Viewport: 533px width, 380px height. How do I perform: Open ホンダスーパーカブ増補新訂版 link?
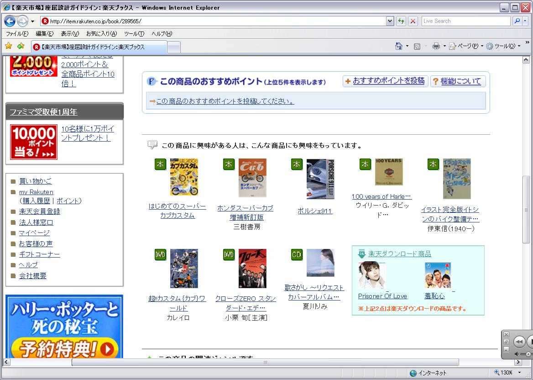pos(246,212)
